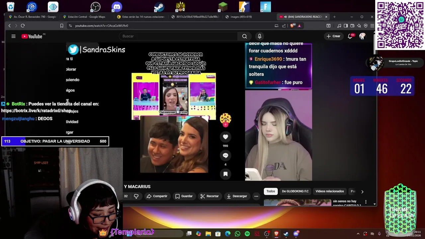Click the Brave Shields lion icon

292,26
